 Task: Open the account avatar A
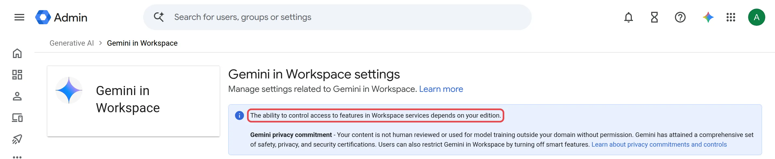757,17
